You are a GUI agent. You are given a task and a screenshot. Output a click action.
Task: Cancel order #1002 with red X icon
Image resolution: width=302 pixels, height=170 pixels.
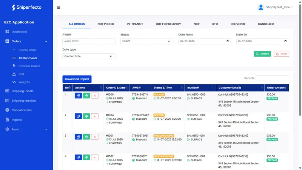(95, 158)
